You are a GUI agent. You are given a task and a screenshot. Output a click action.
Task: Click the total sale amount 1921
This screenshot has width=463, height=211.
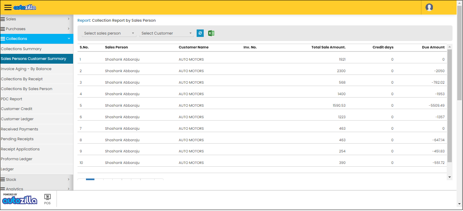pos(342,59)
